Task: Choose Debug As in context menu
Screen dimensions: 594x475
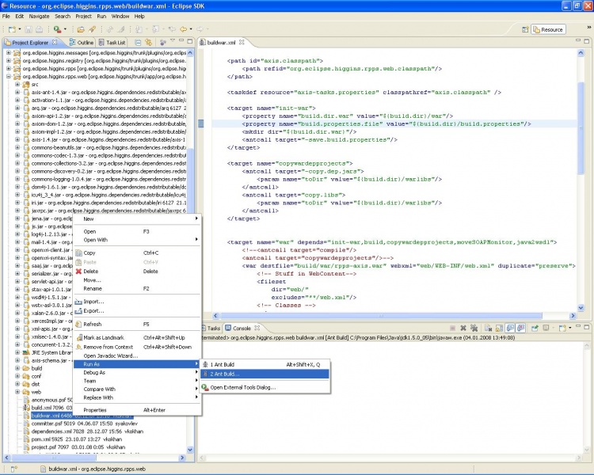Action: 136,372
